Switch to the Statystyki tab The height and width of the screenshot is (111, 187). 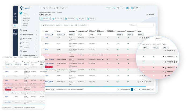(80, 19)
